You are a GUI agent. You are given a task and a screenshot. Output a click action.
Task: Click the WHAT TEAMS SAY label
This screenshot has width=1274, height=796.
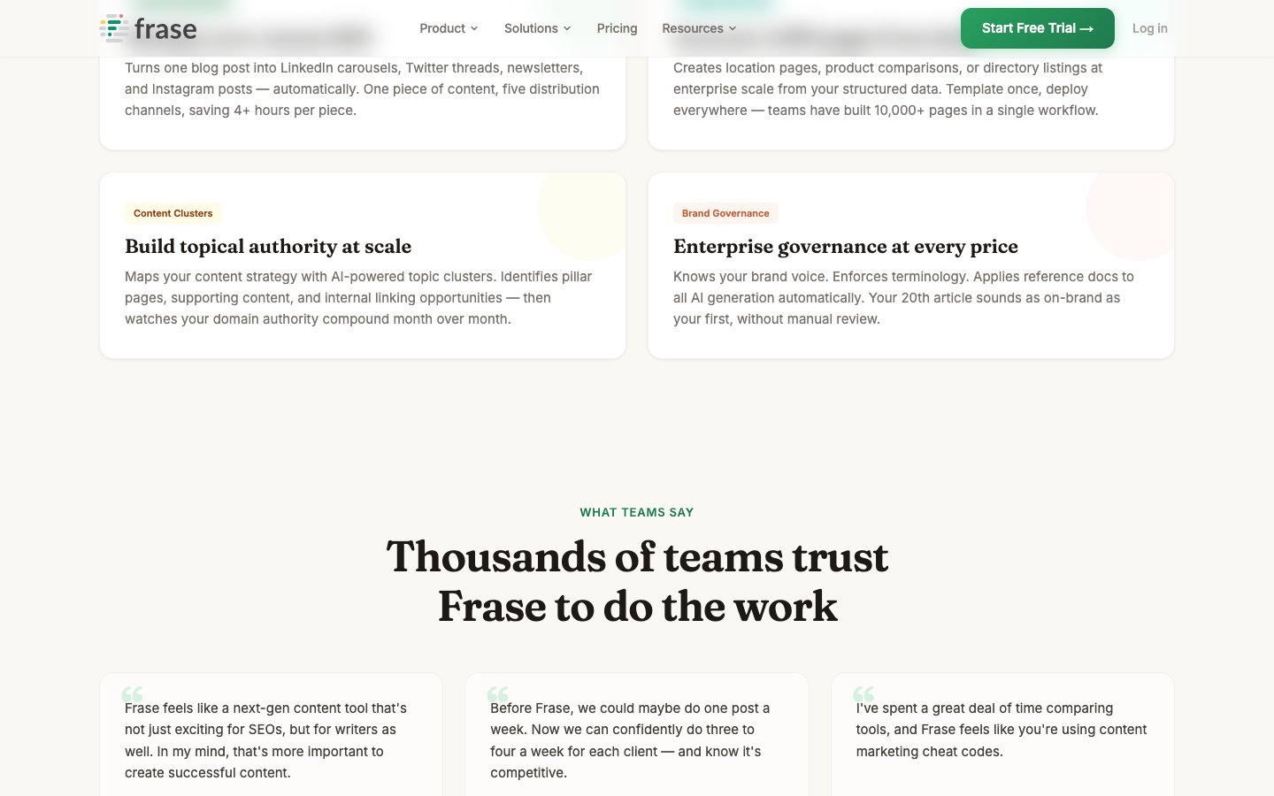click(636, 512)
